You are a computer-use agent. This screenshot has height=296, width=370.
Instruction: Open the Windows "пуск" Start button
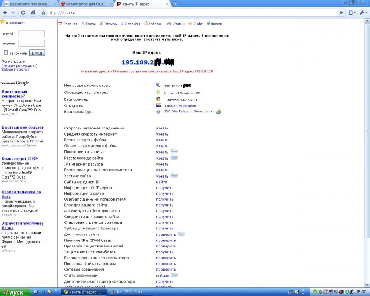[15, 292]
